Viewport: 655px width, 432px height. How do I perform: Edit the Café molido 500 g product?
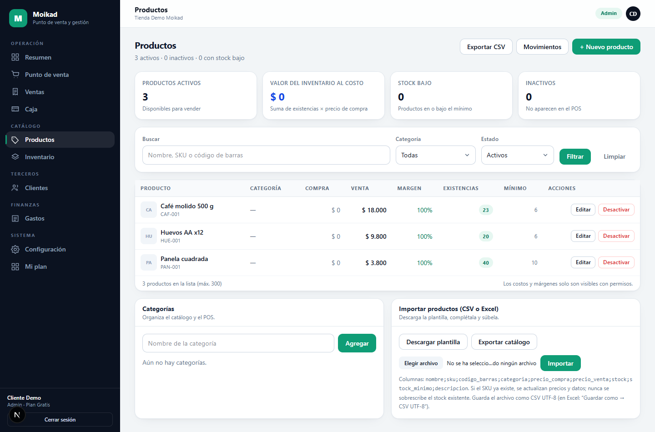pyautogui.click(x=583, y=210)
